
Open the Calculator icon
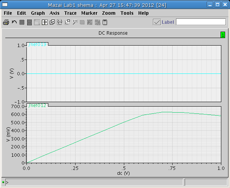(x=105, y=22)
